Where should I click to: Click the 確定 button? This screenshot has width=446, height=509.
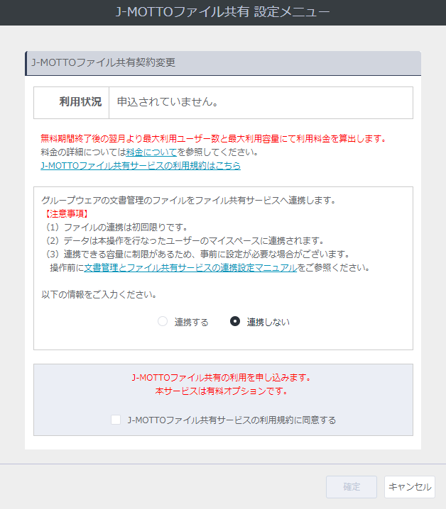[352, 486]
